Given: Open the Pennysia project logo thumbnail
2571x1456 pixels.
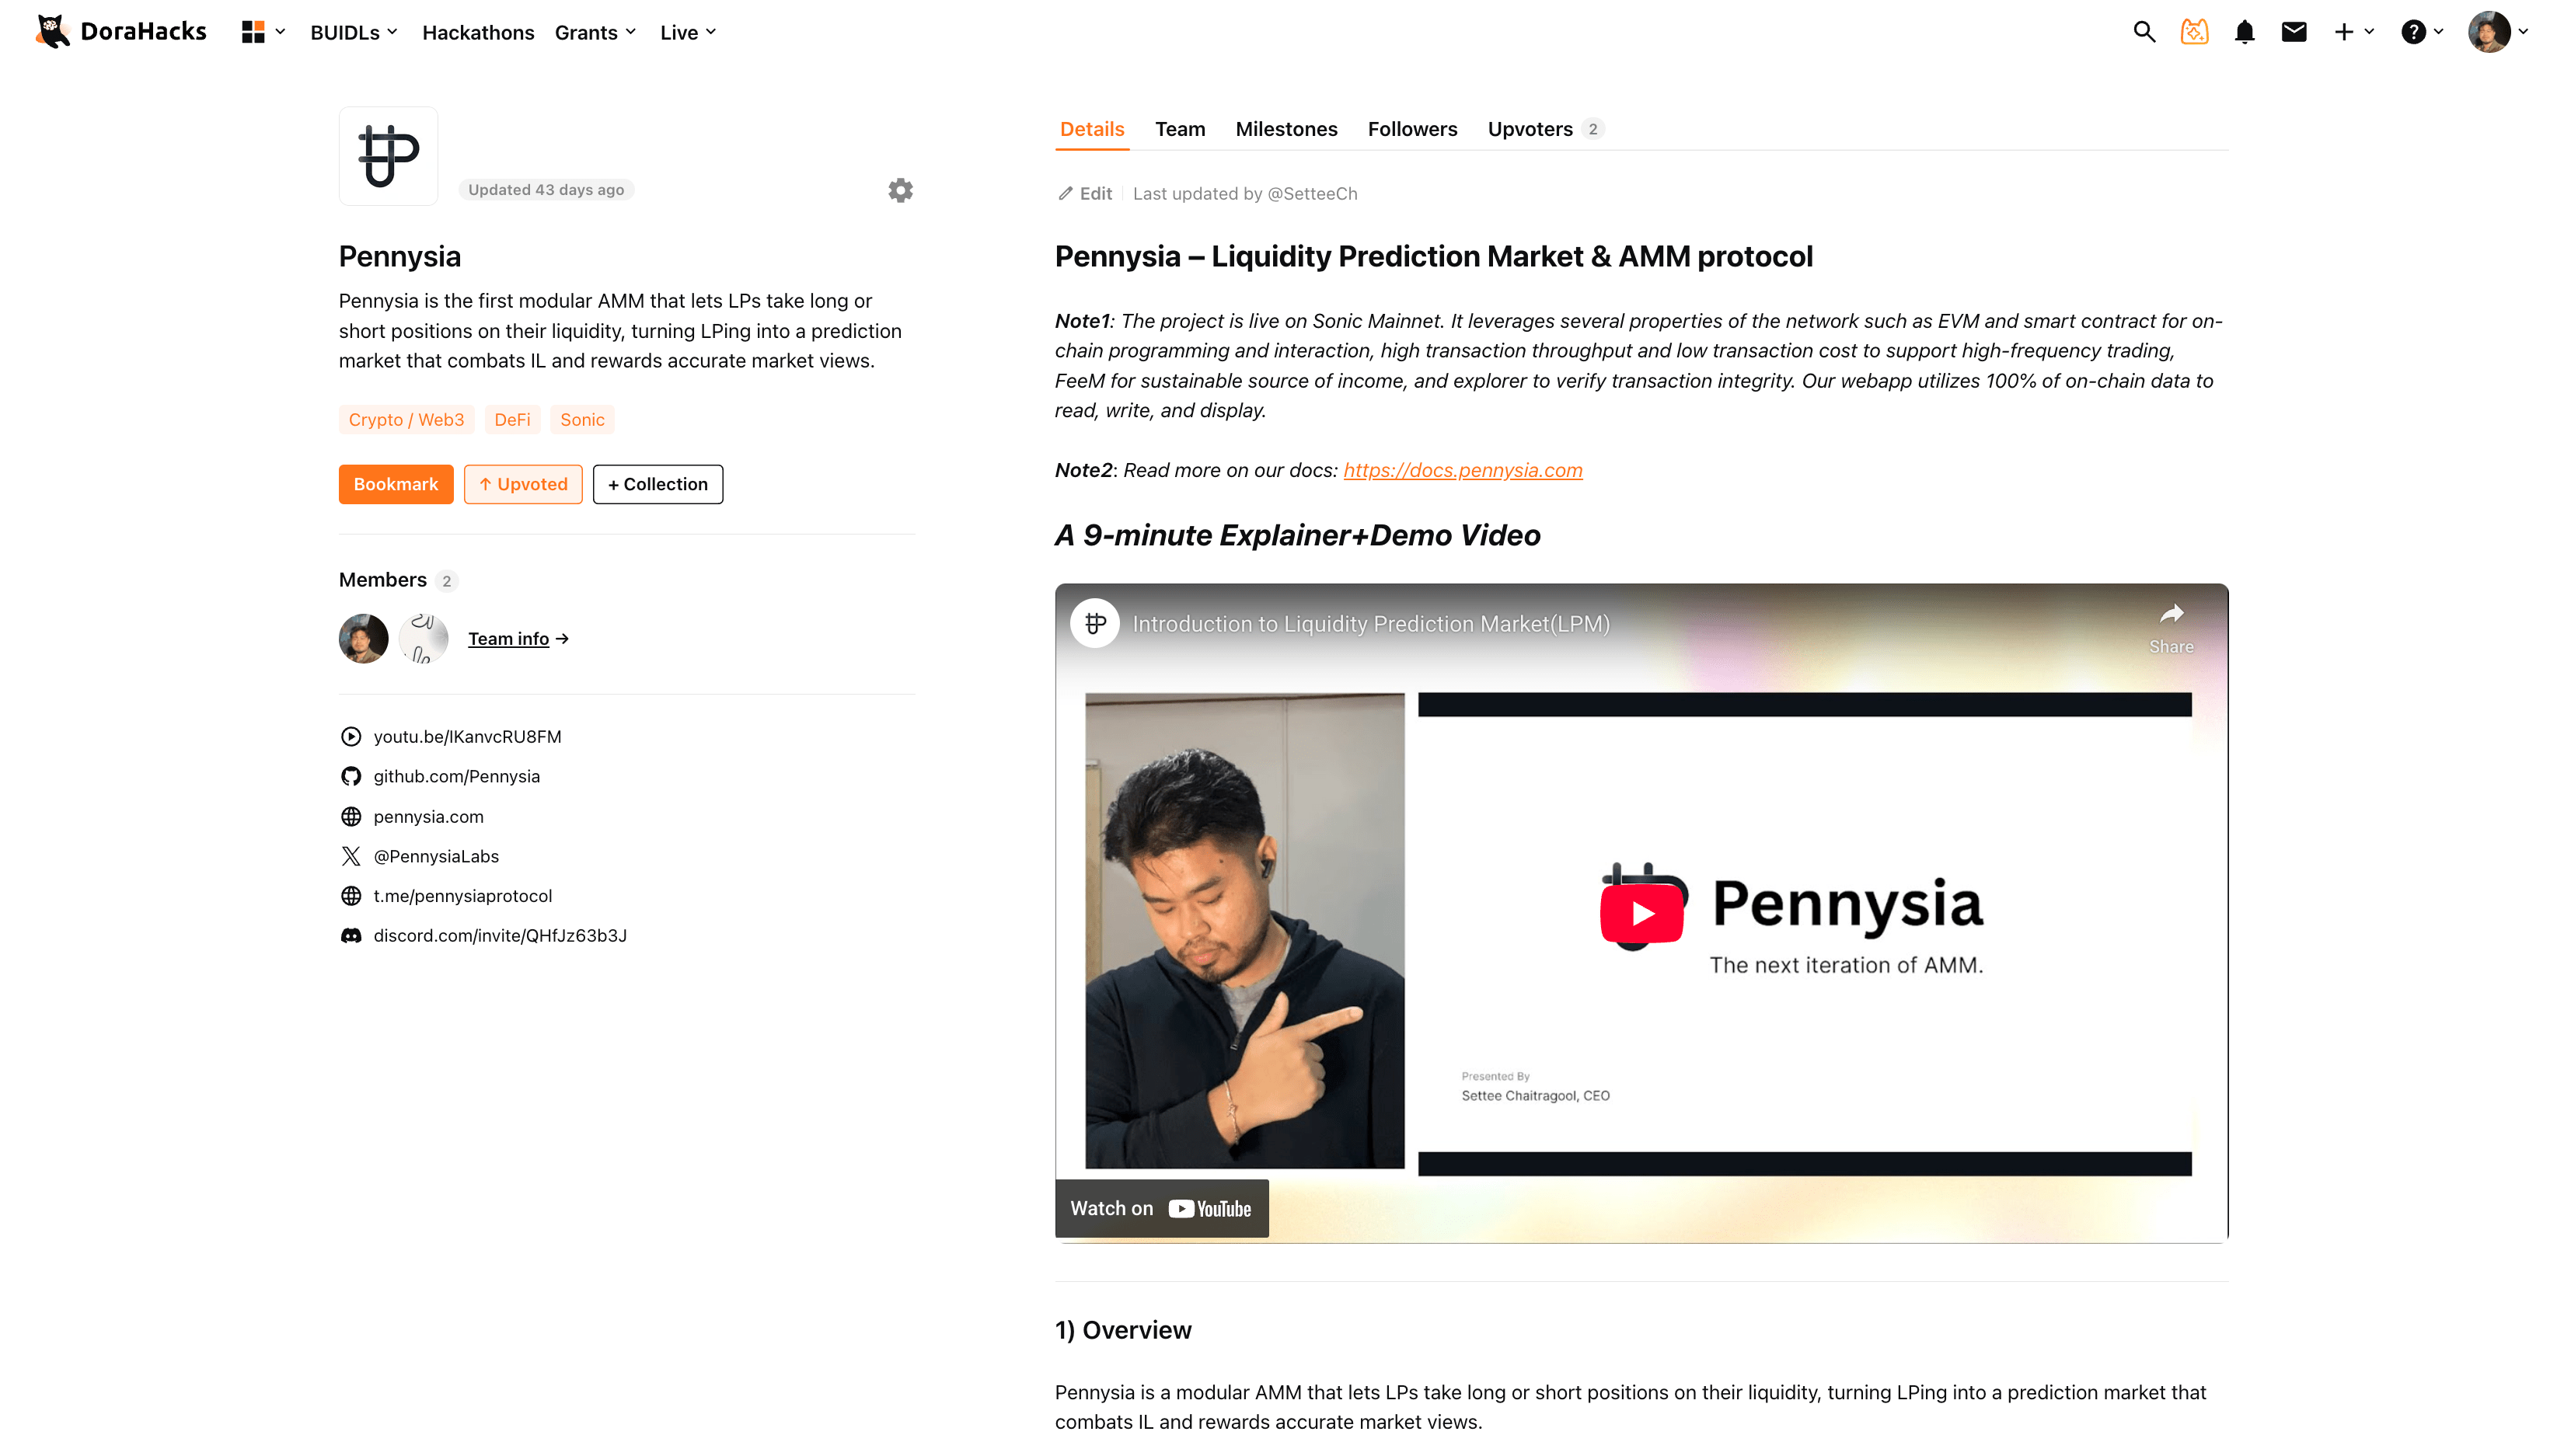Looking at the screenshot, I should pos(388,156).
